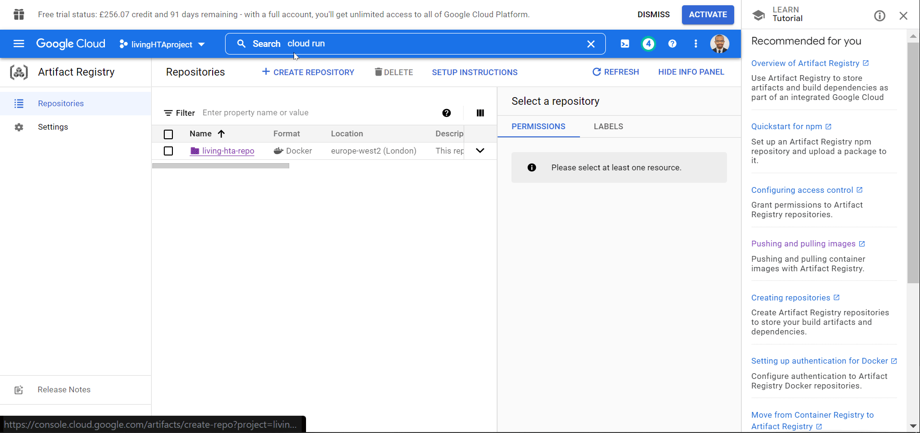Open the livingHTAproject project selector
920x433 pixels.
point(162,44)
